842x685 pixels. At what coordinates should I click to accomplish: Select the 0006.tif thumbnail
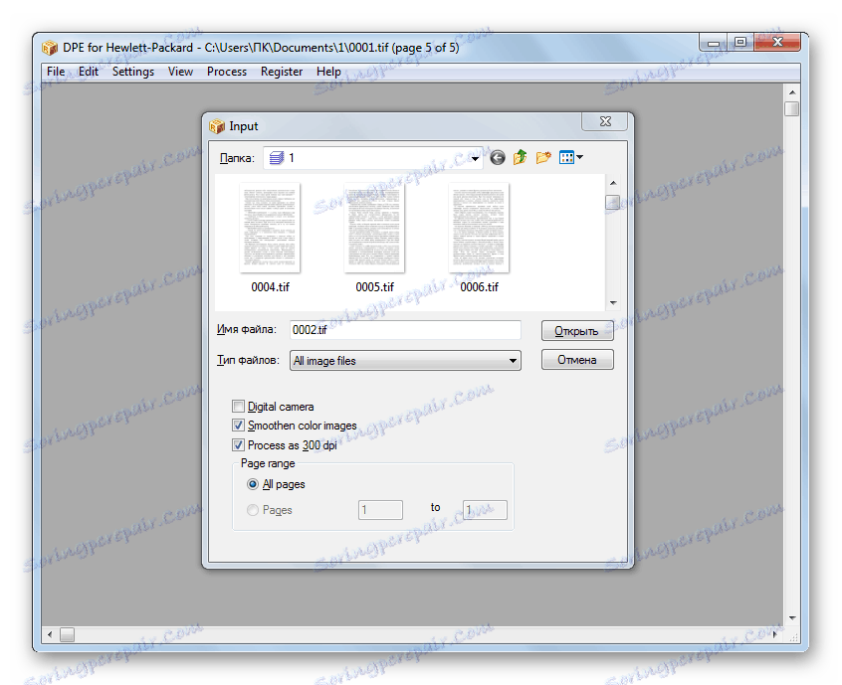click(x=479, y=228)
